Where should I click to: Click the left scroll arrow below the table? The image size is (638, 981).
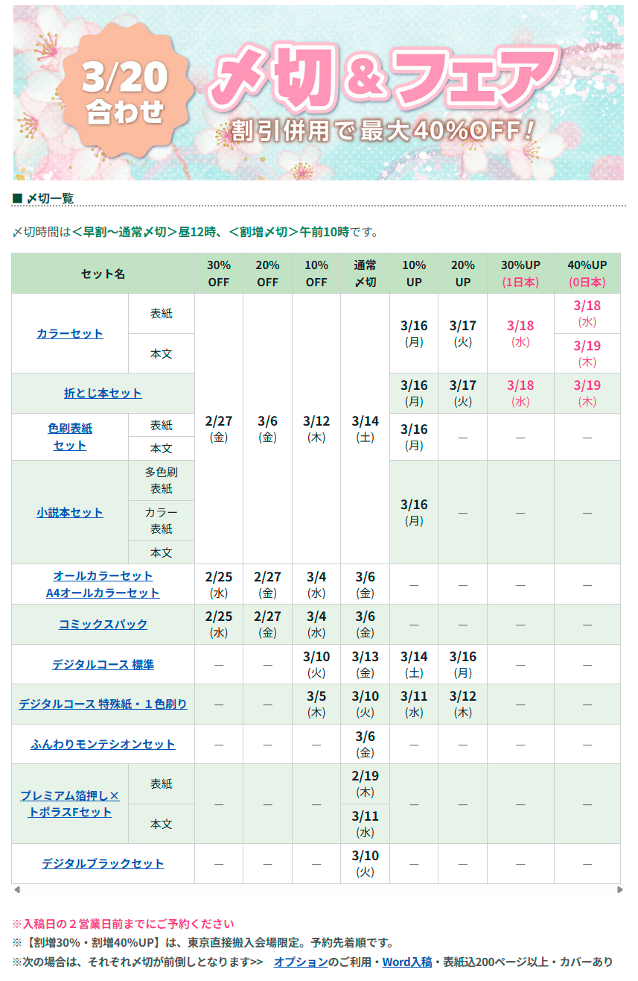pyautogui.click(x=16, y=889)
